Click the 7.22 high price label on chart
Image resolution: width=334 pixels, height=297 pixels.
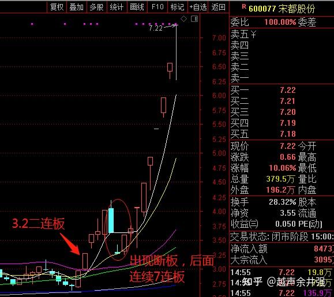click(156, 28)
